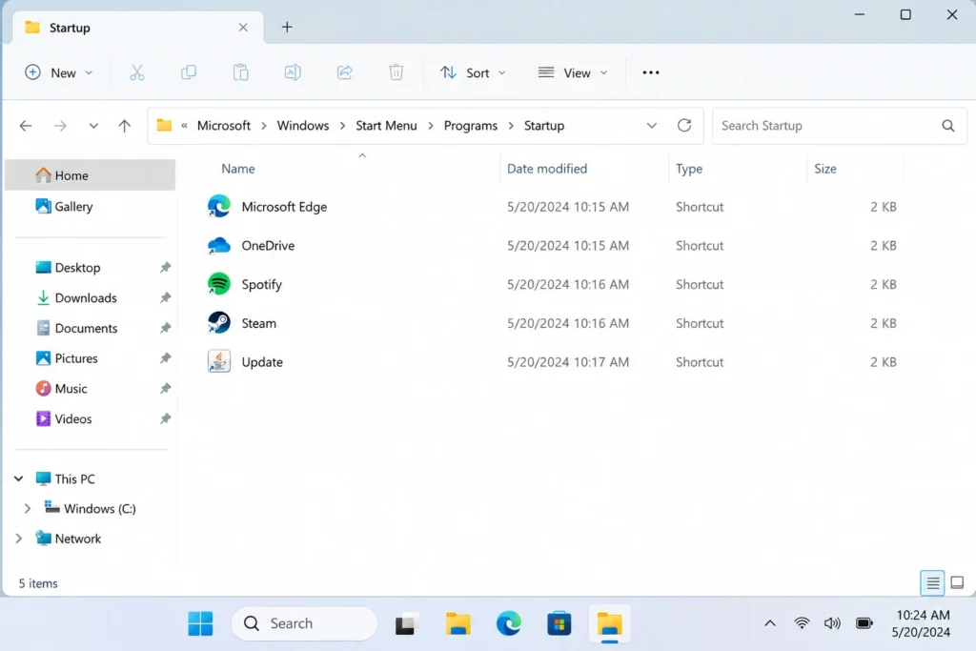Click Programs in the address path
Image resolution: width=976 pixels, height=651 pixels.
[x=471, y=126]
